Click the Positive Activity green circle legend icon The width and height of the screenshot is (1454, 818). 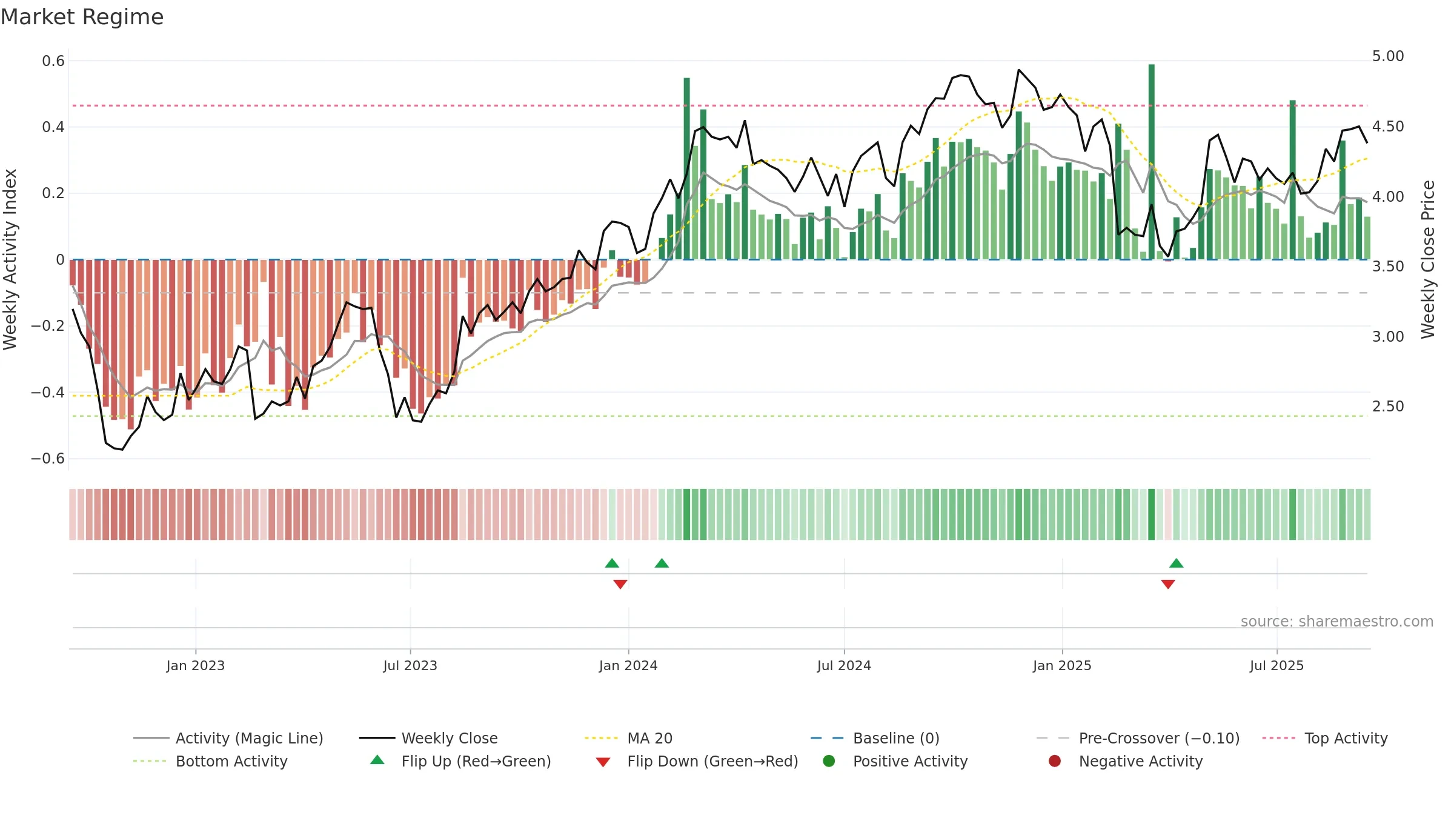tap(829, 760)
